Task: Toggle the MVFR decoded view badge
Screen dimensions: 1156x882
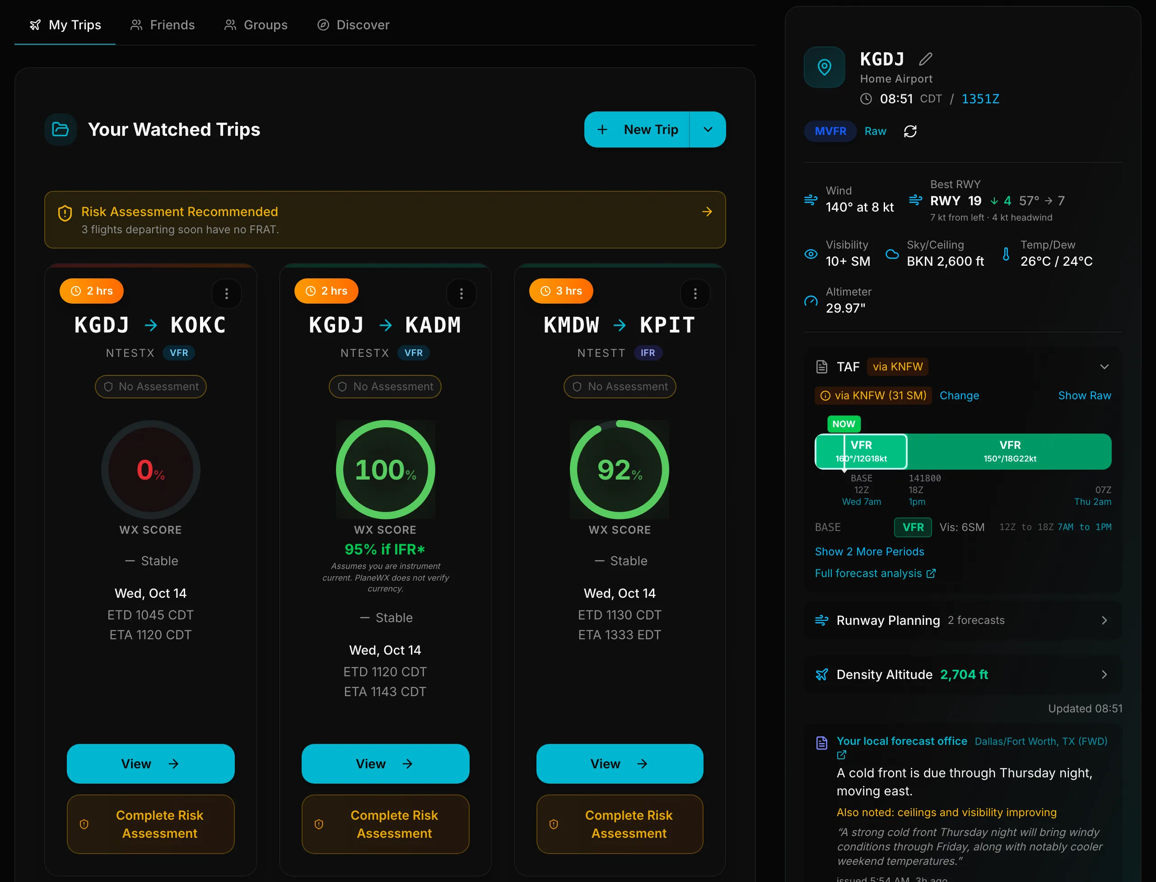Action: 830,131
